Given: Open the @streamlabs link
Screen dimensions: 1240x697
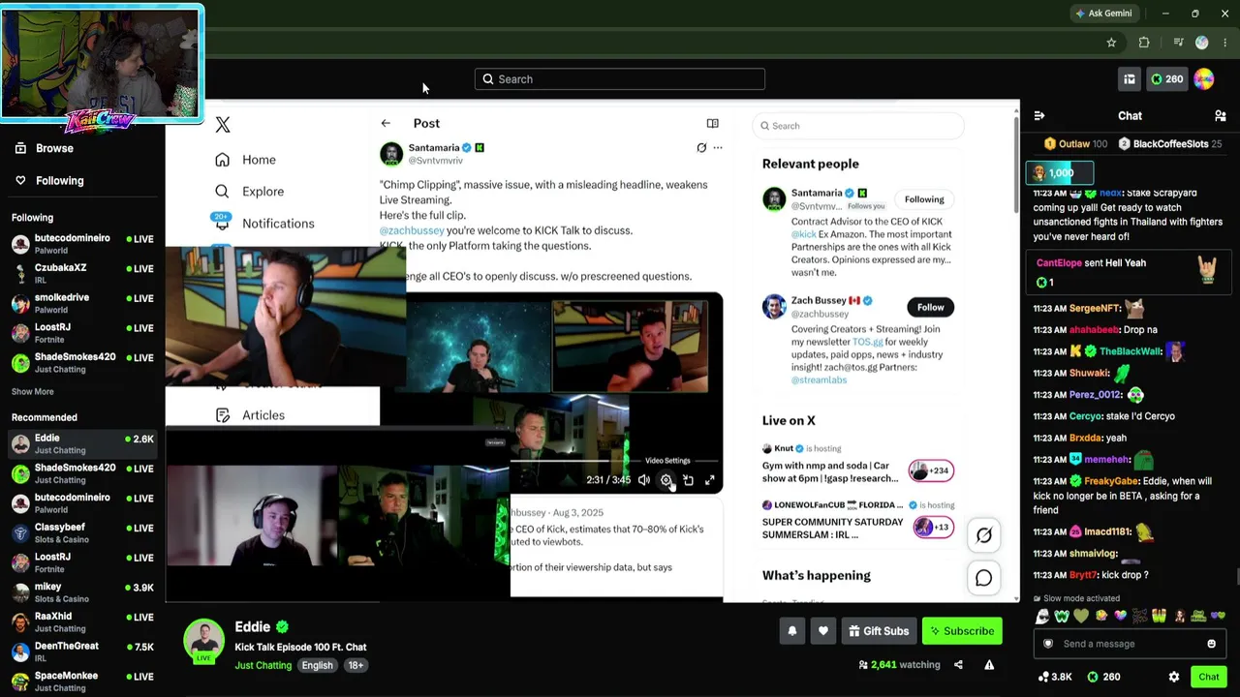Looking at the screenshot, I should [x=819, y=379].
